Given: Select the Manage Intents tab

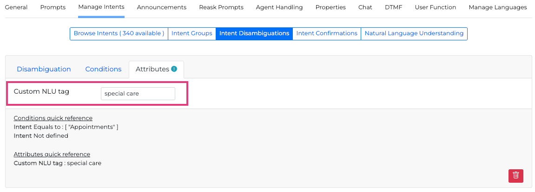Looking at the screenshot, I should pos(101,7).
